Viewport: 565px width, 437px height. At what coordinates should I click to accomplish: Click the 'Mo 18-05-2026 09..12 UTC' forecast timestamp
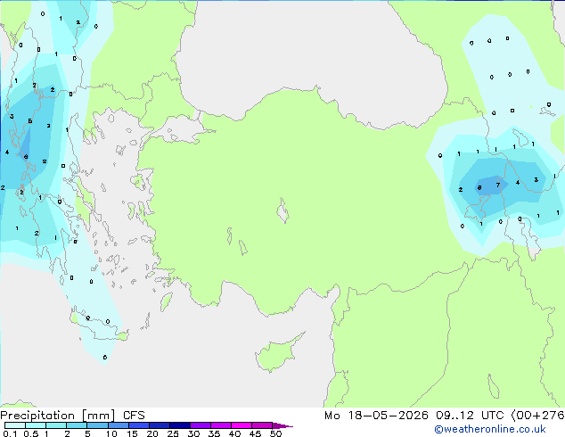pos(414,416)
